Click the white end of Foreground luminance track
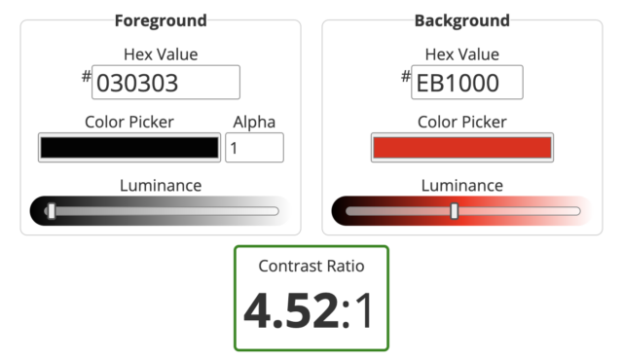Screen dimensions: 623x360 pyautogui.click(x=275, y=211)
